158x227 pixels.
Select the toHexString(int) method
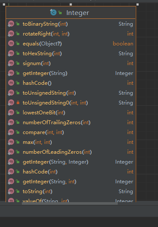click(x=42, y=54)
